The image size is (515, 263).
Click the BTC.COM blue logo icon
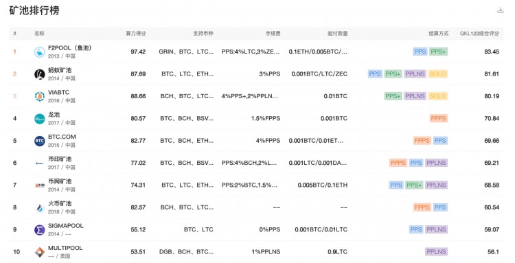point(40,141)
